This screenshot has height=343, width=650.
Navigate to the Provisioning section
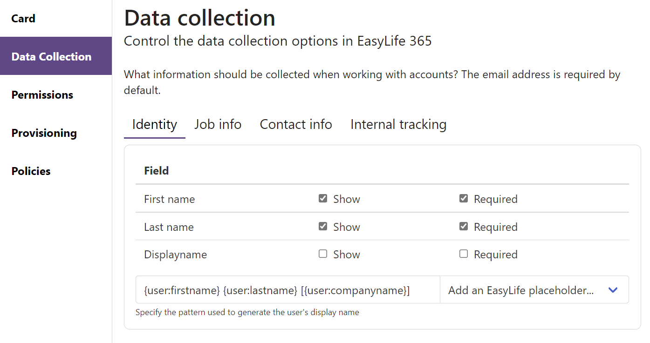(x=44, y=133)
